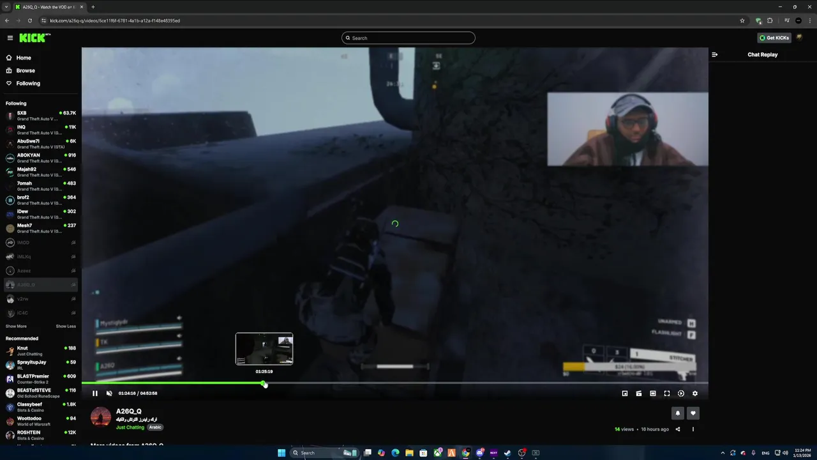Open recommended channel SprayItupJay
Screen dimensions: 817x460
[41, 365]
